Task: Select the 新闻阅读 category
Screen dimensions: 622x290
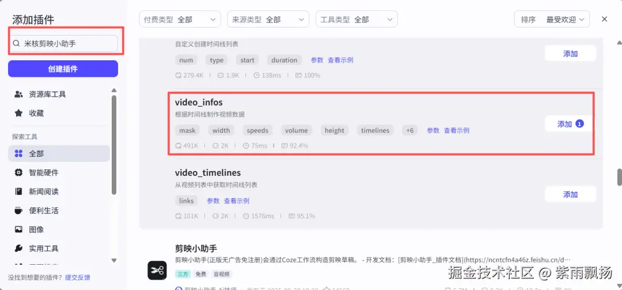Action: [x=59, y=191]
